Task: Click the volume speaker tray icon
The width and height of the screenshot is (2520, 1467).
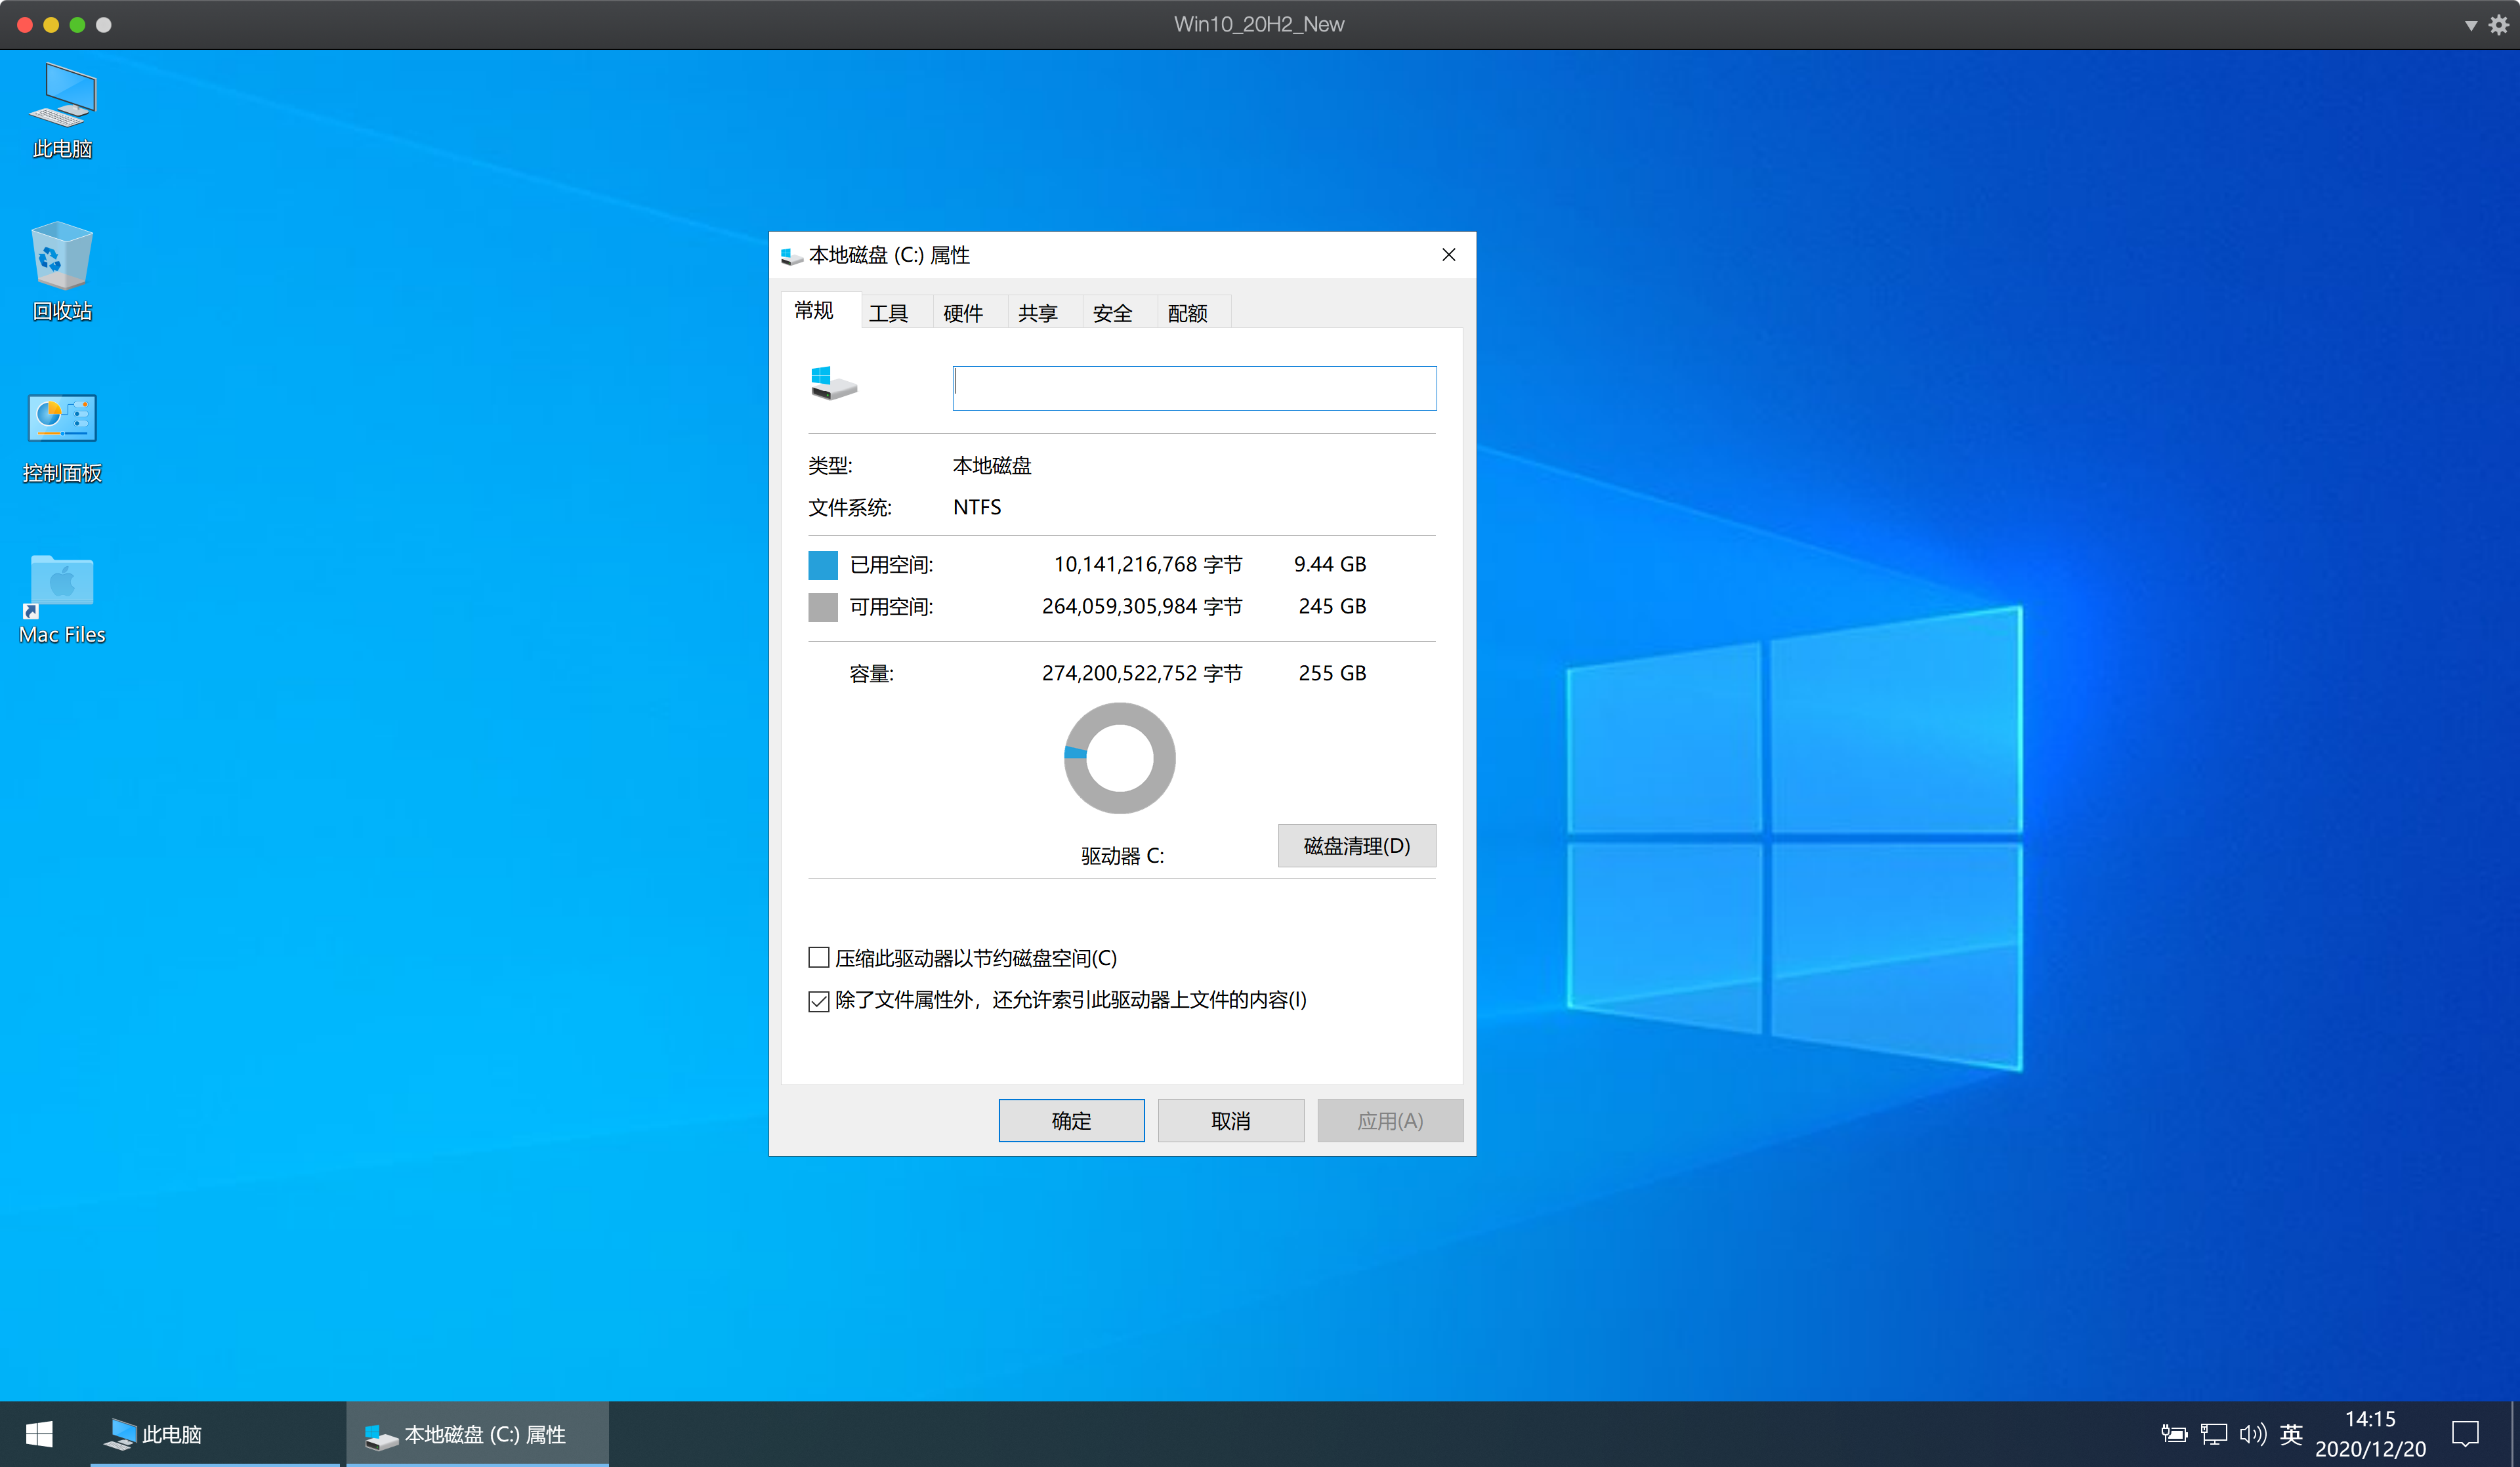Action: tap(2252, 1434)
